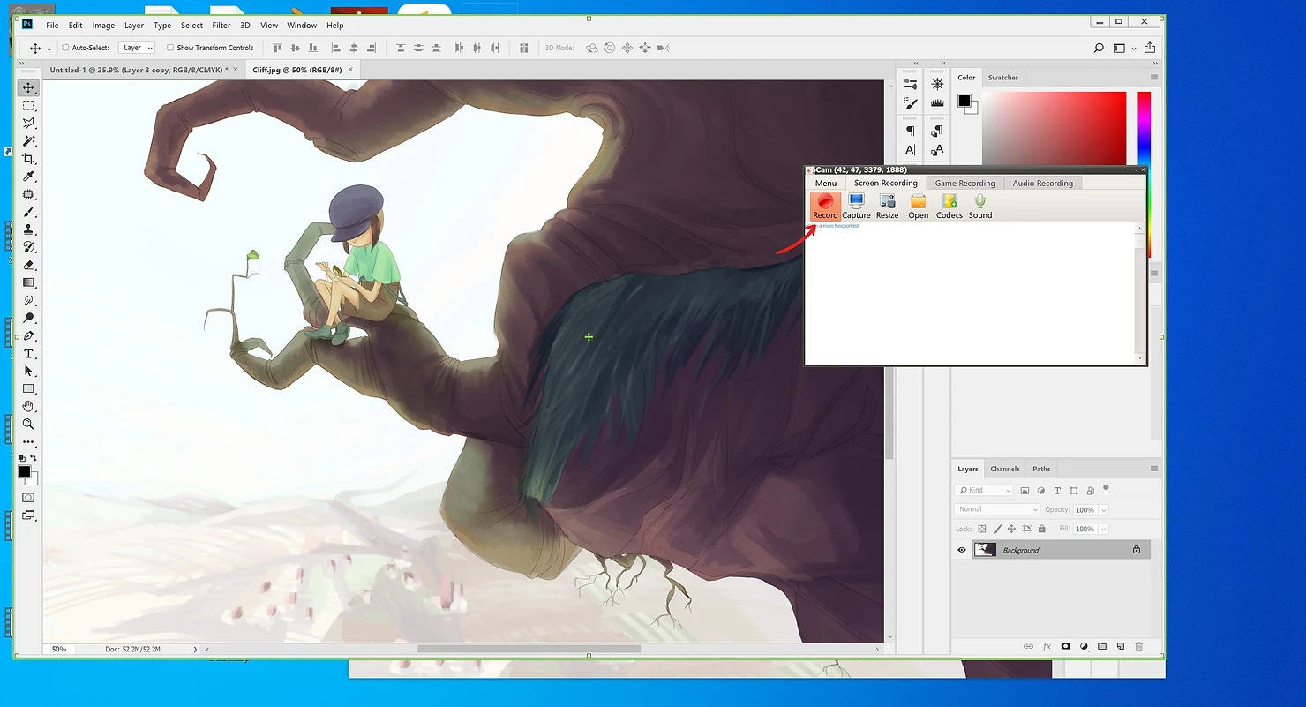Switch to Game Recording tab in oCam

tap(964, 183)
